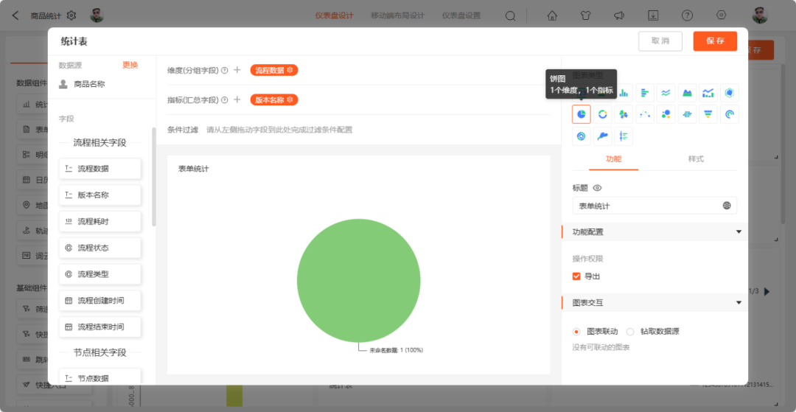Click the green pie chart slice
The height and width of the screenshot is (412, 796).
[358, 281]
